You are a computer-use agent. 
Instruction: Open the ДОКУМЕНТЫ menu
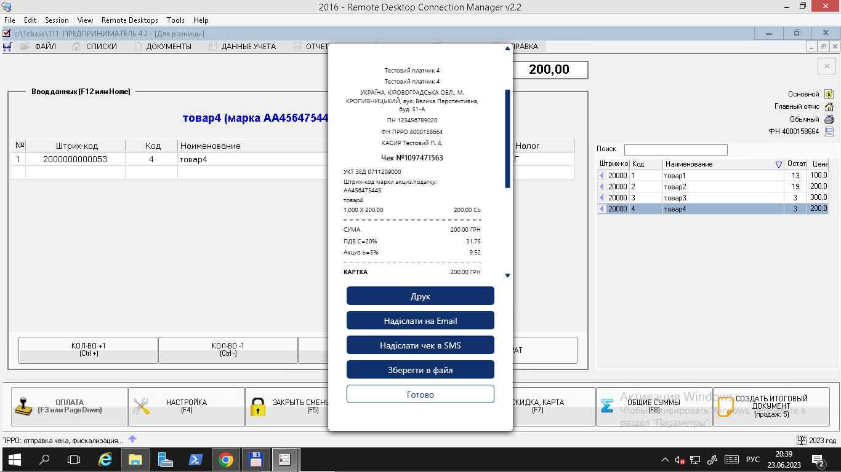point(168,47)
